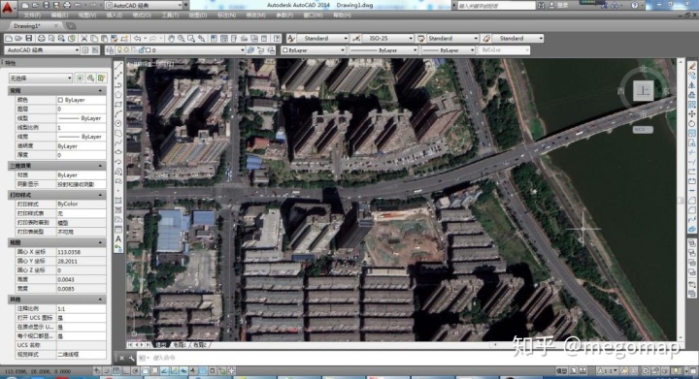Viewport: 699px width, 379px height.
Task: Select the Polyline draw tool
Action: tap(118, 85)
